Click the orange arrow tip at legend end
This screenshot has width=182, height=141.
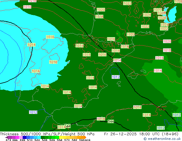pyautogui.click(x=86, y=137)
